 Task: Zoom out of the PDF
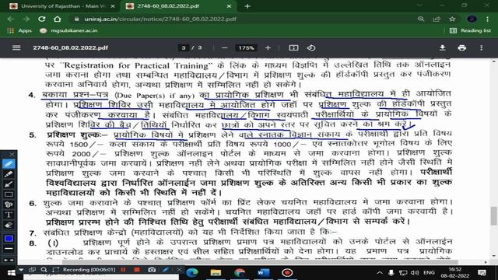click(x=225, y=47)
